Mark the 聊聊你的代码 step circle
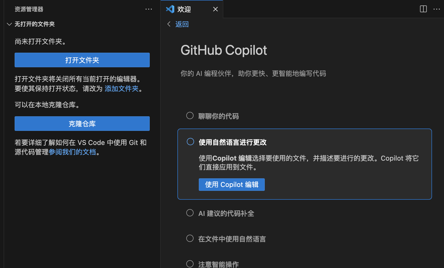Screen dimensions: 444x268 click(x=190, y=115)
